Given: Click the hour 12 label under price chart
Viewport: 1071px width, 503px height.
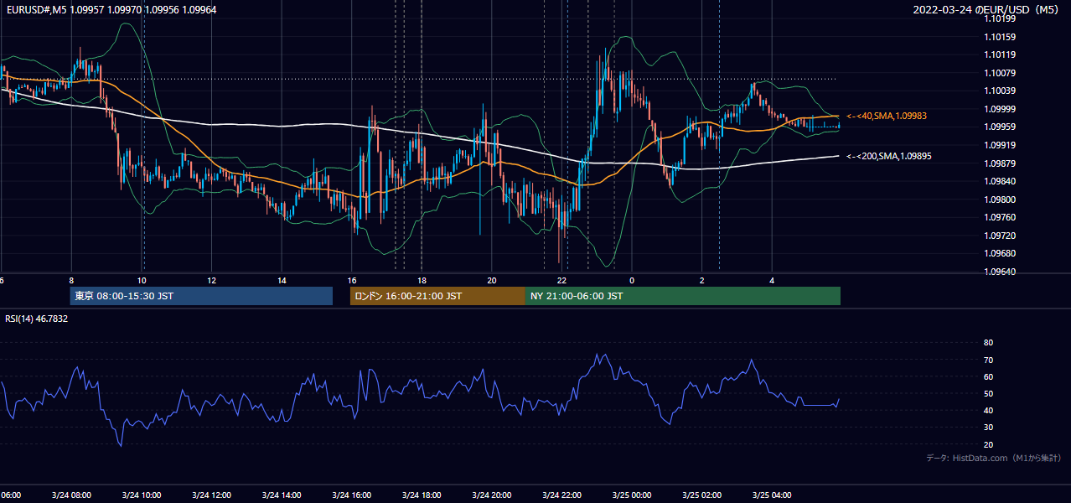Looking at the screenshot, I should pos(212,280).
